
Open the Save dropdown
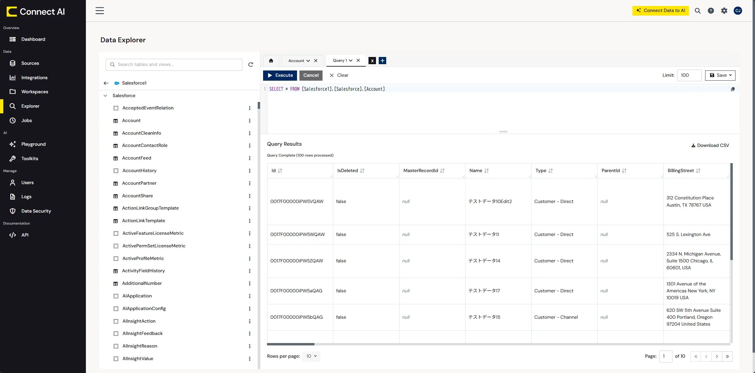[x=720, y=75]
